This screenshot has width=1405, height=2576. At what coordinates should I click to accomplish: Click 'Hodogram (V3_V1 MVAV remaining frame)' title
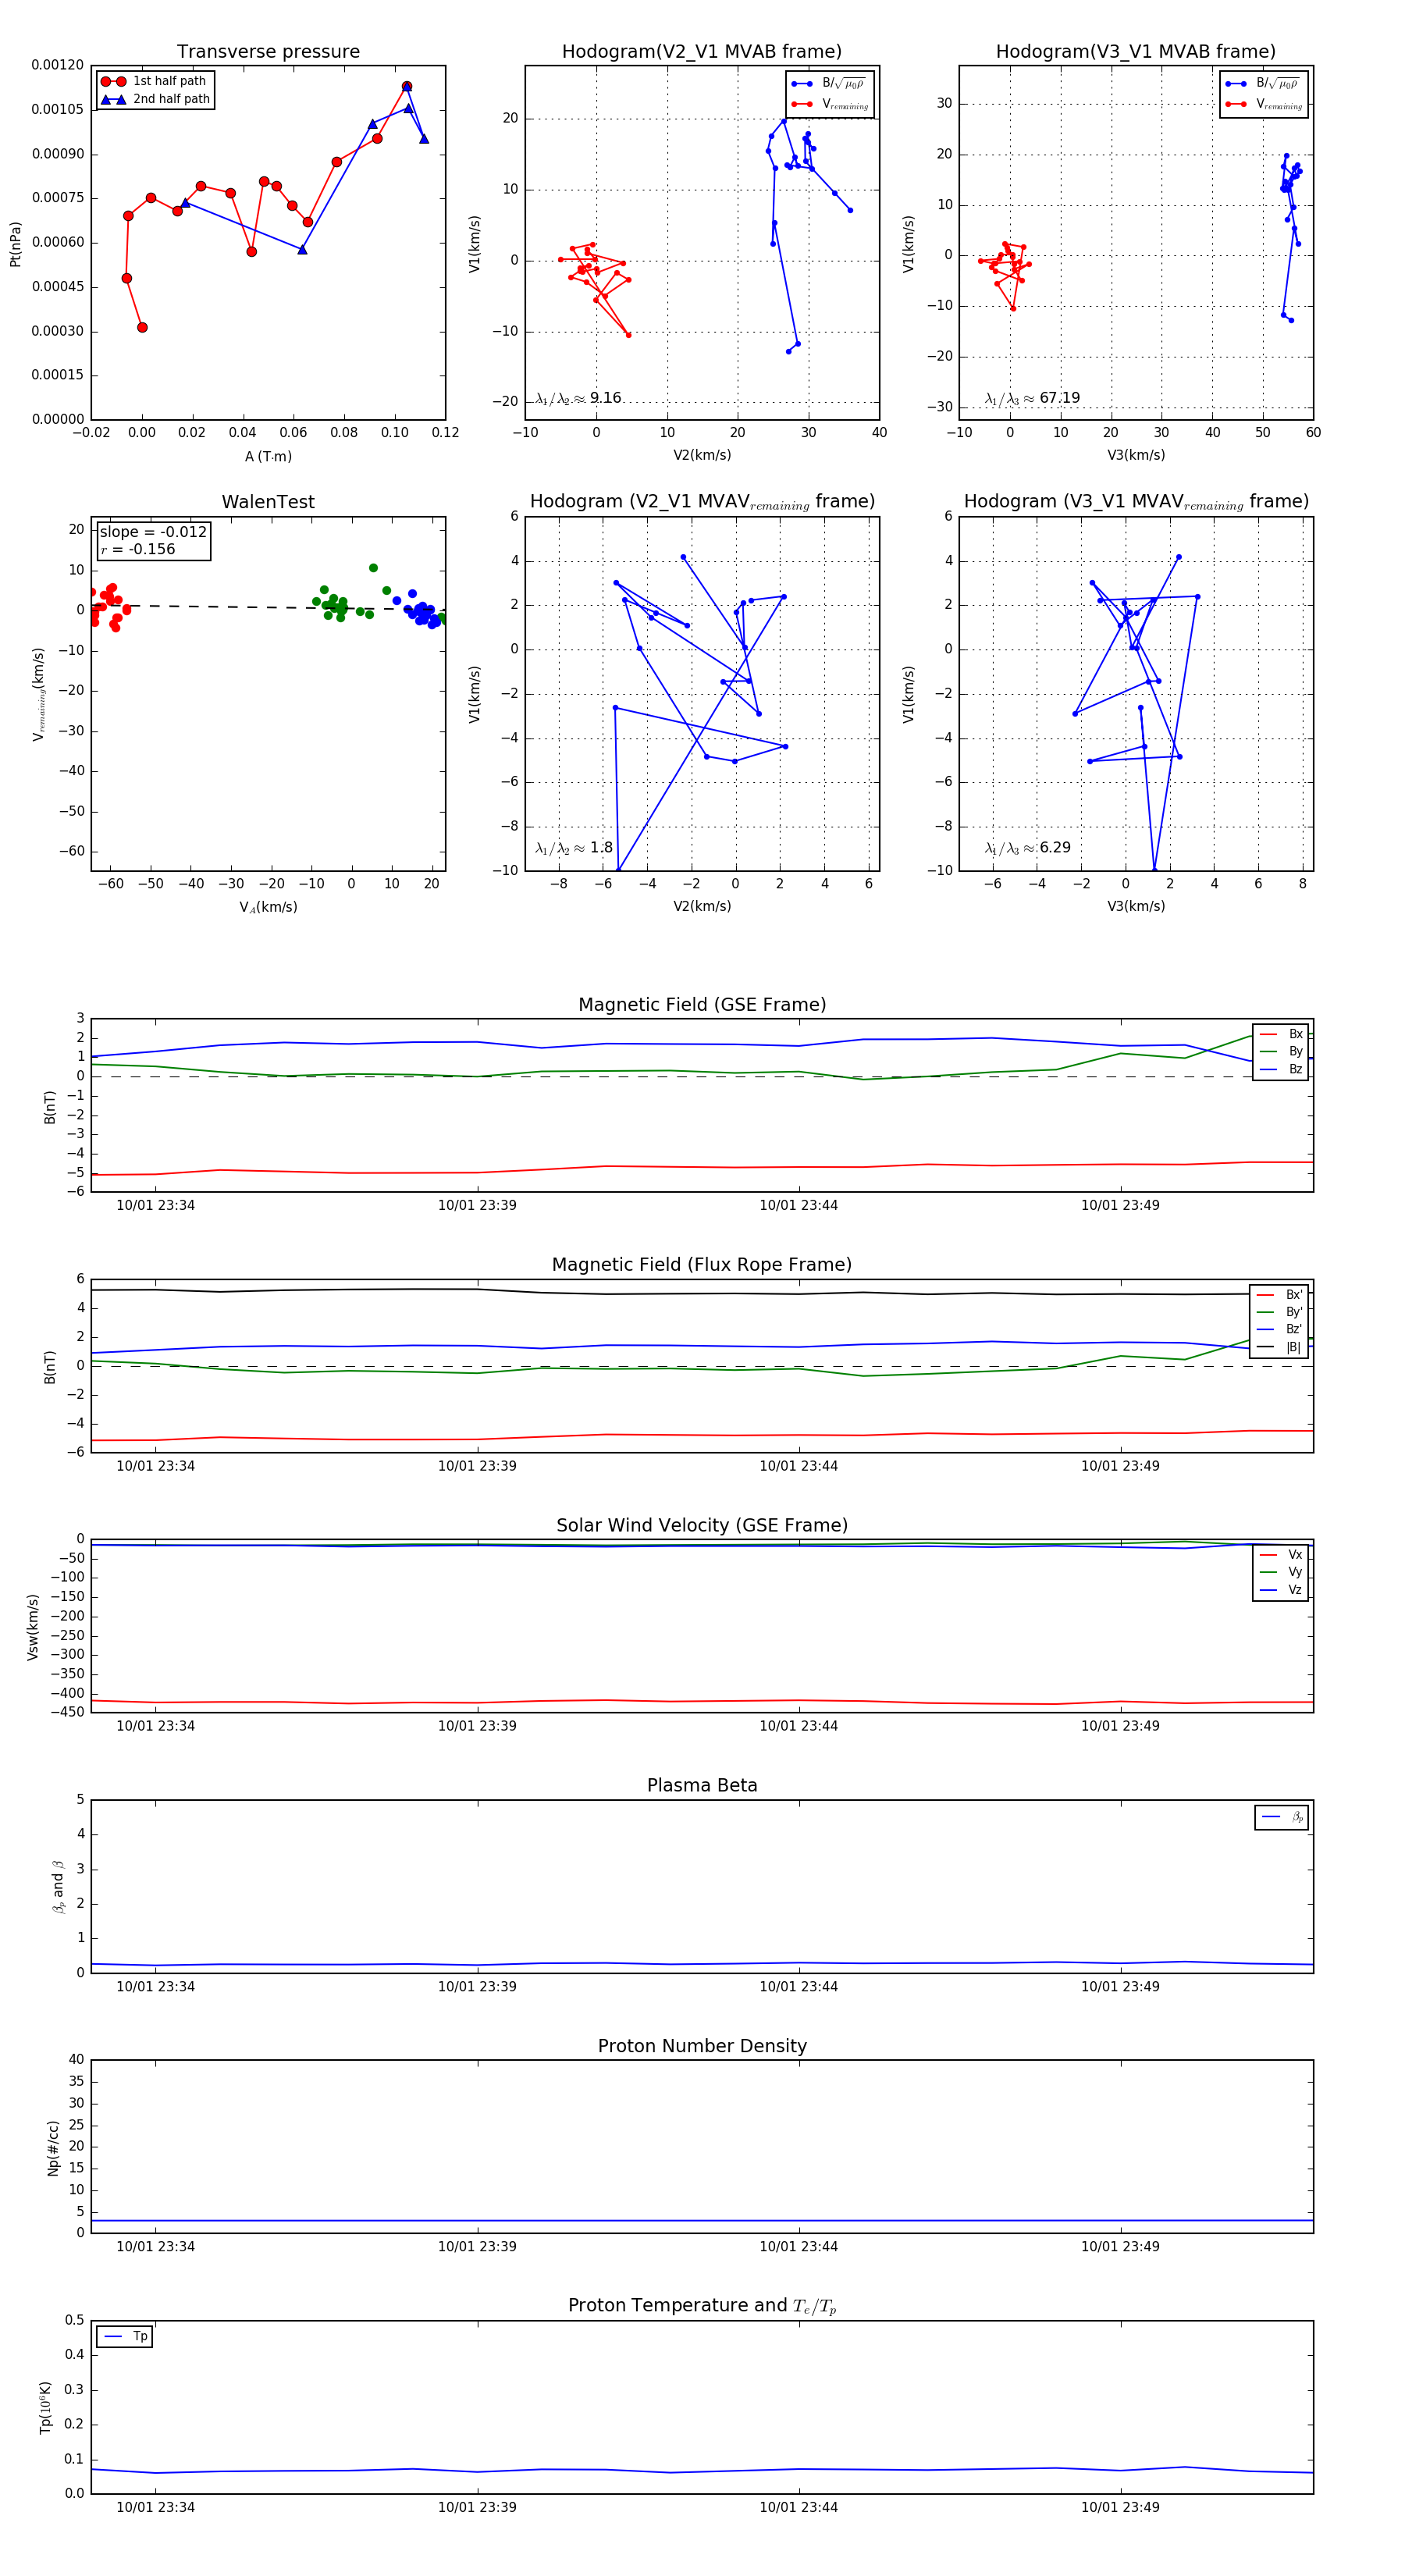[1136, 502]
